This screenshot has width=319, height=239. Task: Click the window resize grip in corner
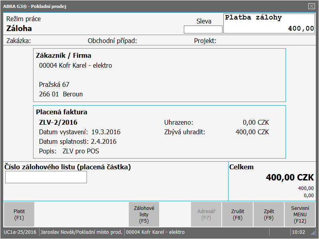coord(314,233)
